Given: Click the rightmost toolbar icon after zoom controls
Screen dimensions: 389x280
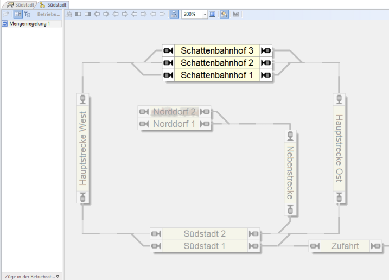Looking at the screenshot, I should (236, 14).
